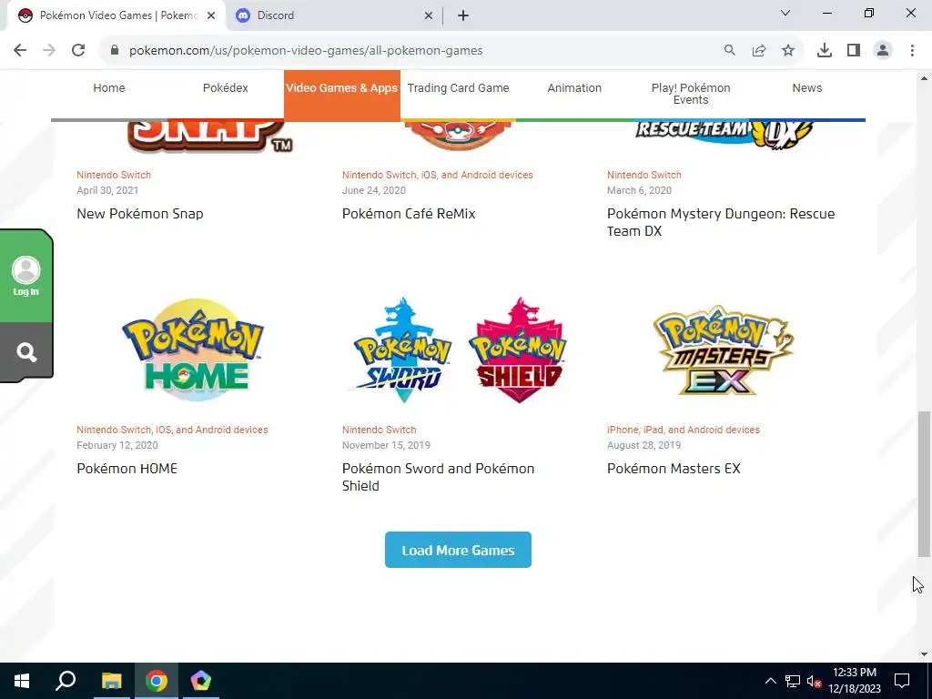The image size is (932, 699).
Task: Open a new browser tab
Action: pyautogui.click(x=463, y=15)
